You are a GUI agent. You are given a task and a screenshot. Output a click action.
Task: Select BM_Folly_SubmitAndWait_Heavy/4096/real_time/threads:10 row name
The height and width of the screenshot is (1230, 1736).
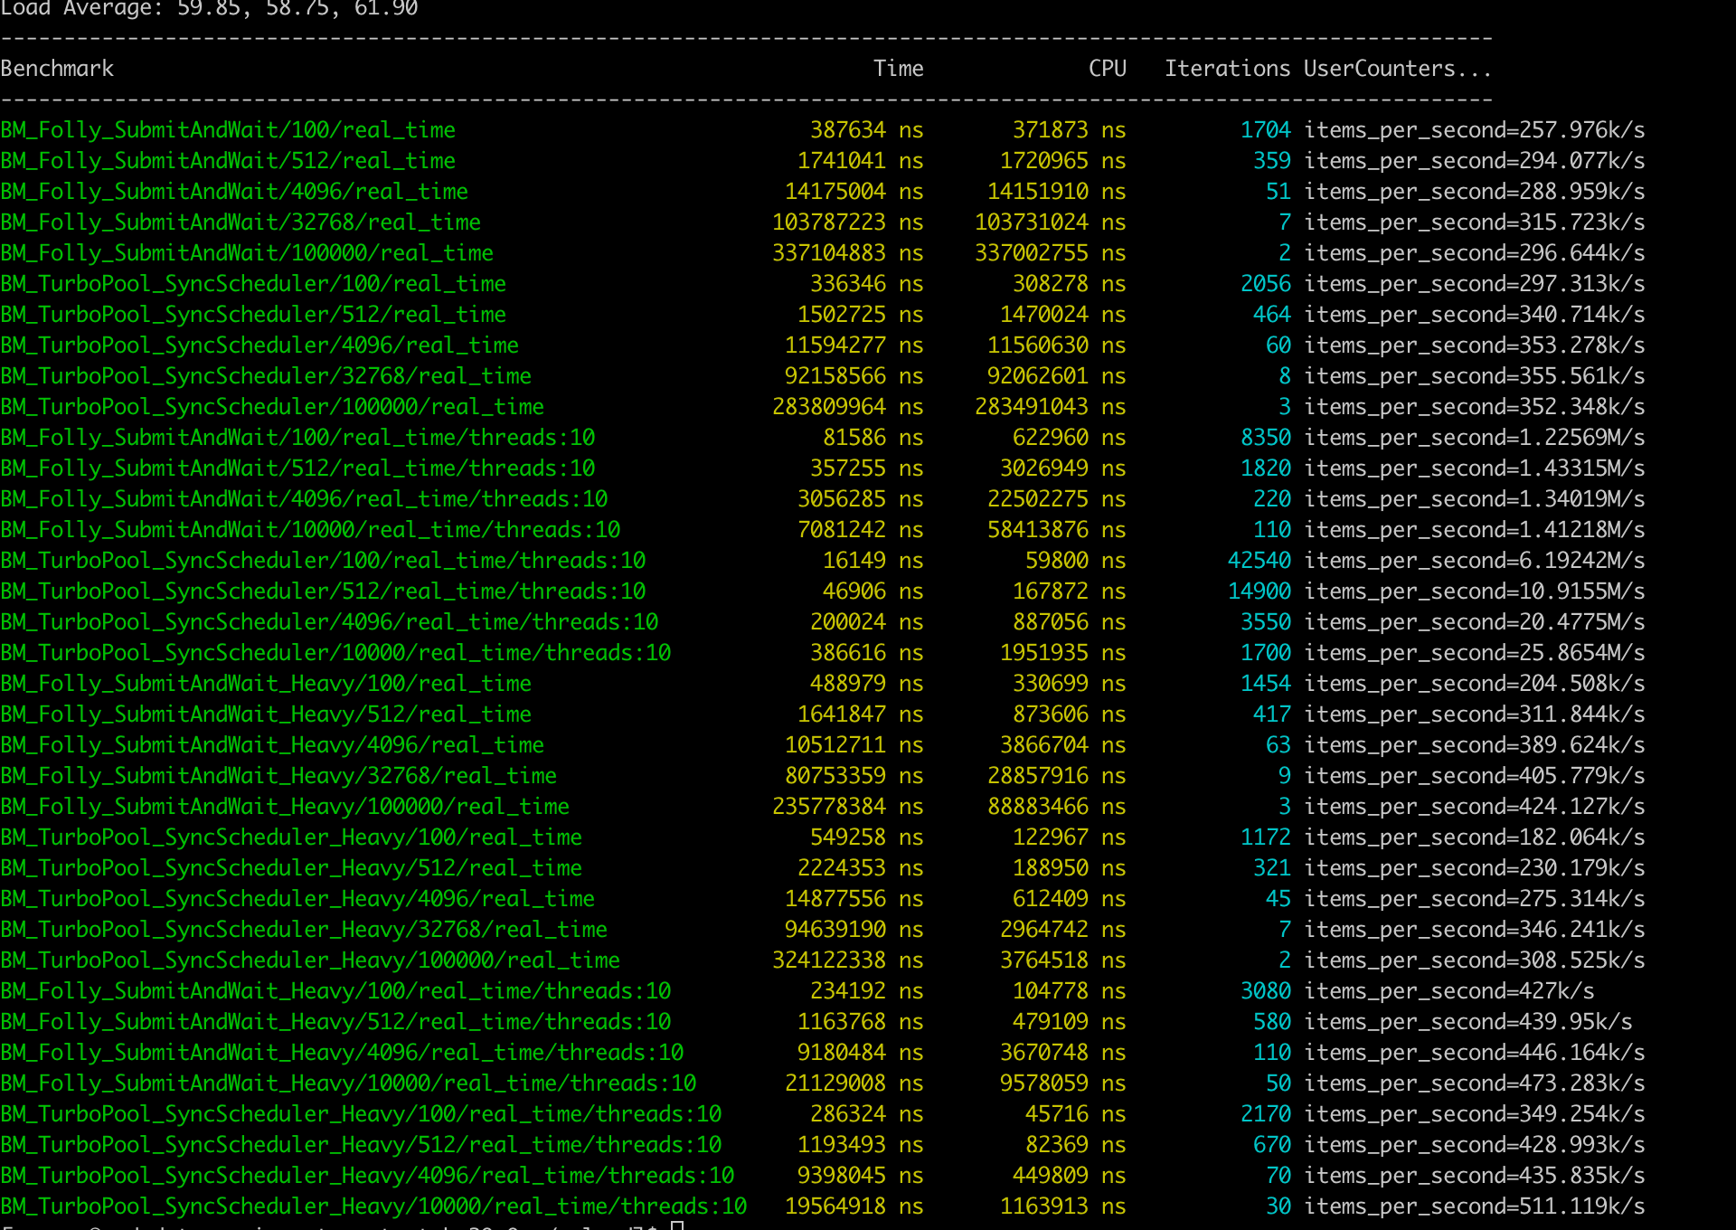pos(342,1053)
